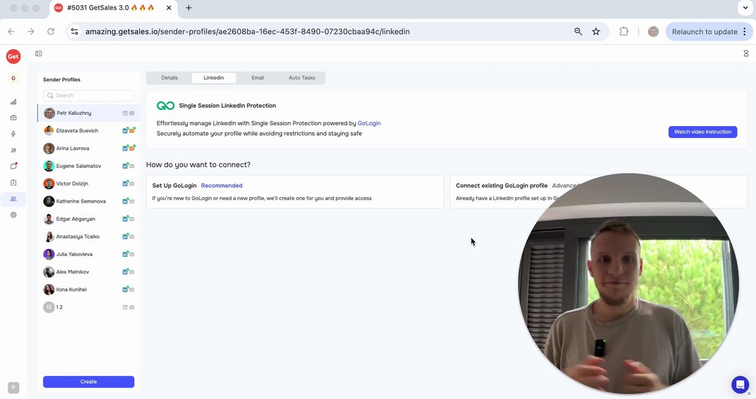Screen dimensions: 756x399
Task: Choose the Set Up GoLogin option card
Action: pos(295,192)
